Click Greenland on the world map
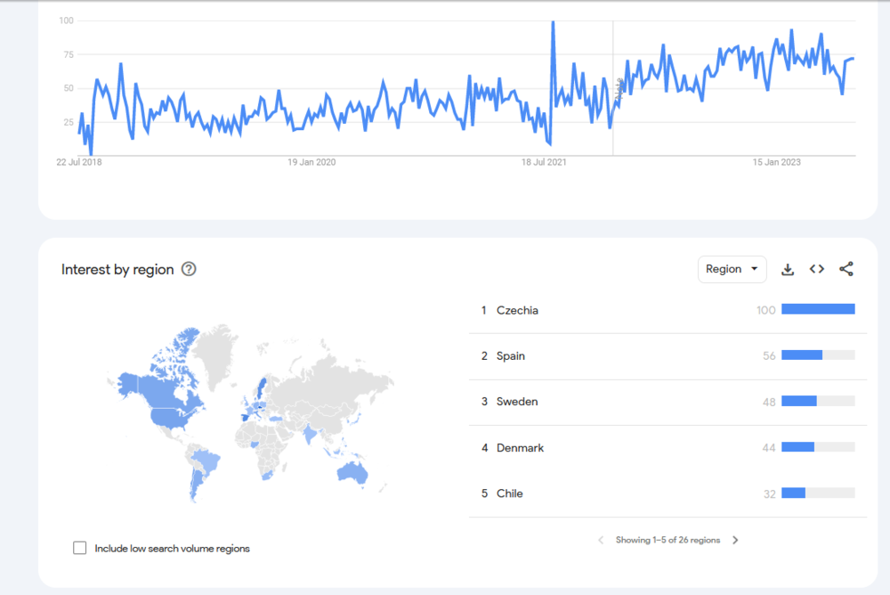The width and height of the screenshot is (890, 595). 219,350
